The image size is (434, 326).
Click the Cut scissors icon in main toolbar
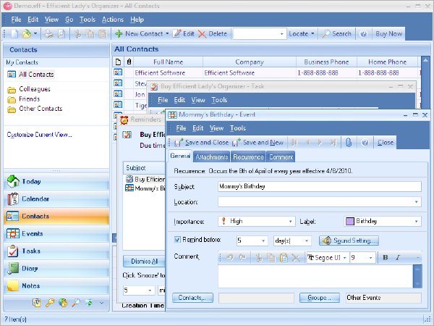point(78,34)
